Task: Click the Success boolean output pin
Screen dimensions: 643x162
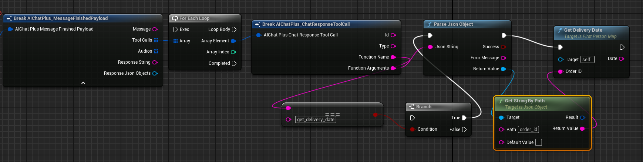Action: click(504, 47)
